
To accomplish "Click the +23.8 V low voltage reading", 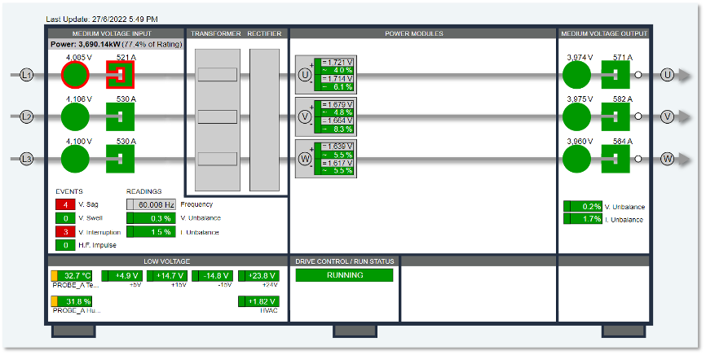I will point(258,276).
